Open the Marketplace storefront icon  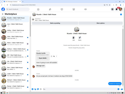click(x=74, y=9)
